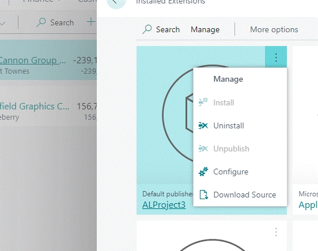Screen dimensions: 318x251
Task: Click the Download Source file icon
Action: [x=203, y=195]
